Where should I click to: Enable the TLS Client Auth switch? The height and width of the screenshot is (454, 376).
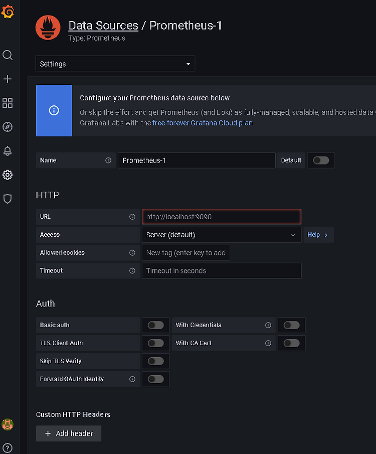pos(156,343)
